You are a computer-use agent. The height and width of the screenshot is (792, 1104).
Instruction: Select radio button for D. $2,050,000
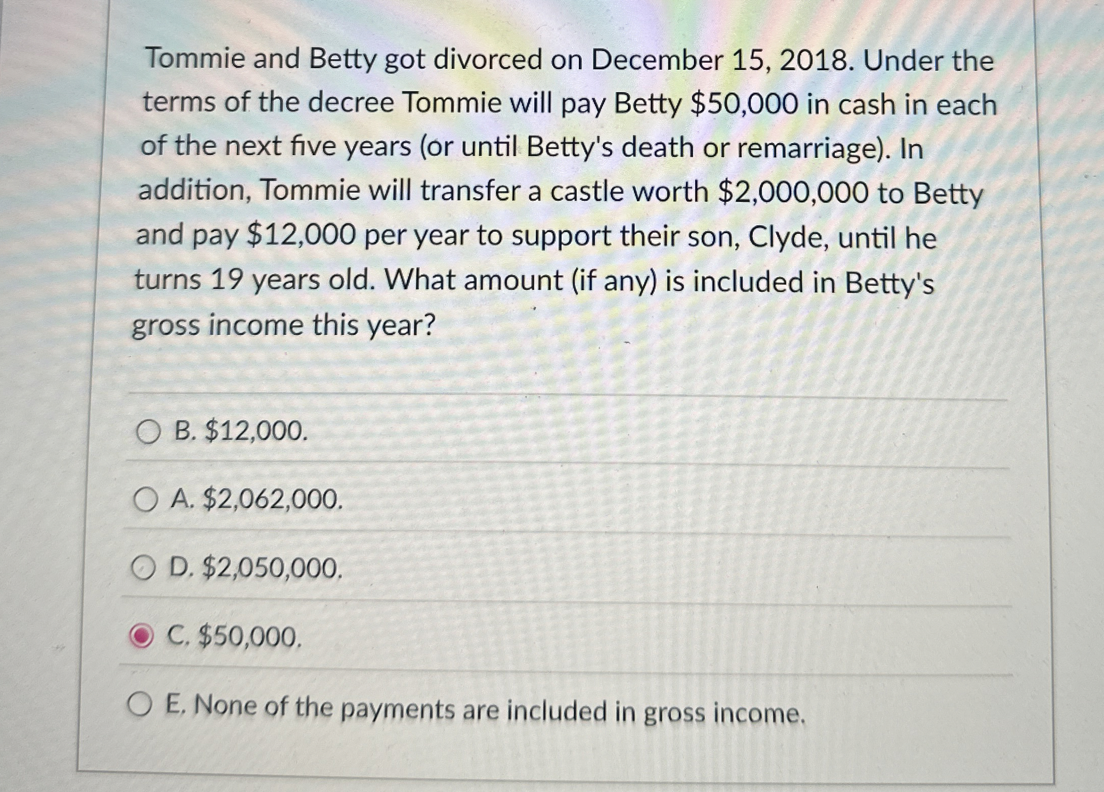[143, 569]
